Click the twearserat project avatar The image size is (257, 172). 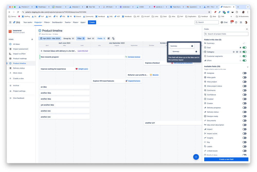click(x=10, y=31)
